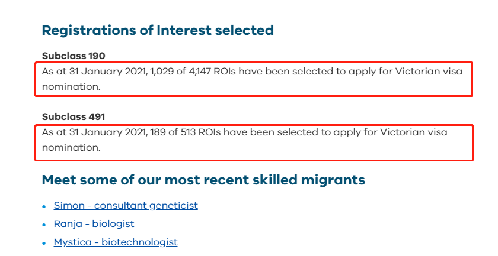Click Victorian visa in the Subclass 491 paragraph
Image resolution: width=498 pixels, height=256 pixels.
[414, 132]
